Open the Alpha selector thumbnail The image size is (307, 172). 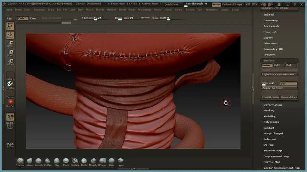(x=10, y=76)
